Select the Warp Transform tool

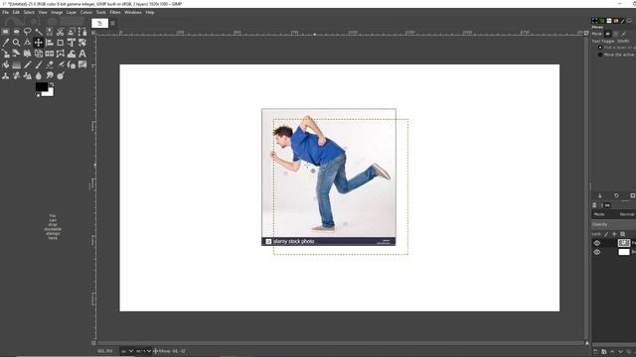[x=71, y=54]
